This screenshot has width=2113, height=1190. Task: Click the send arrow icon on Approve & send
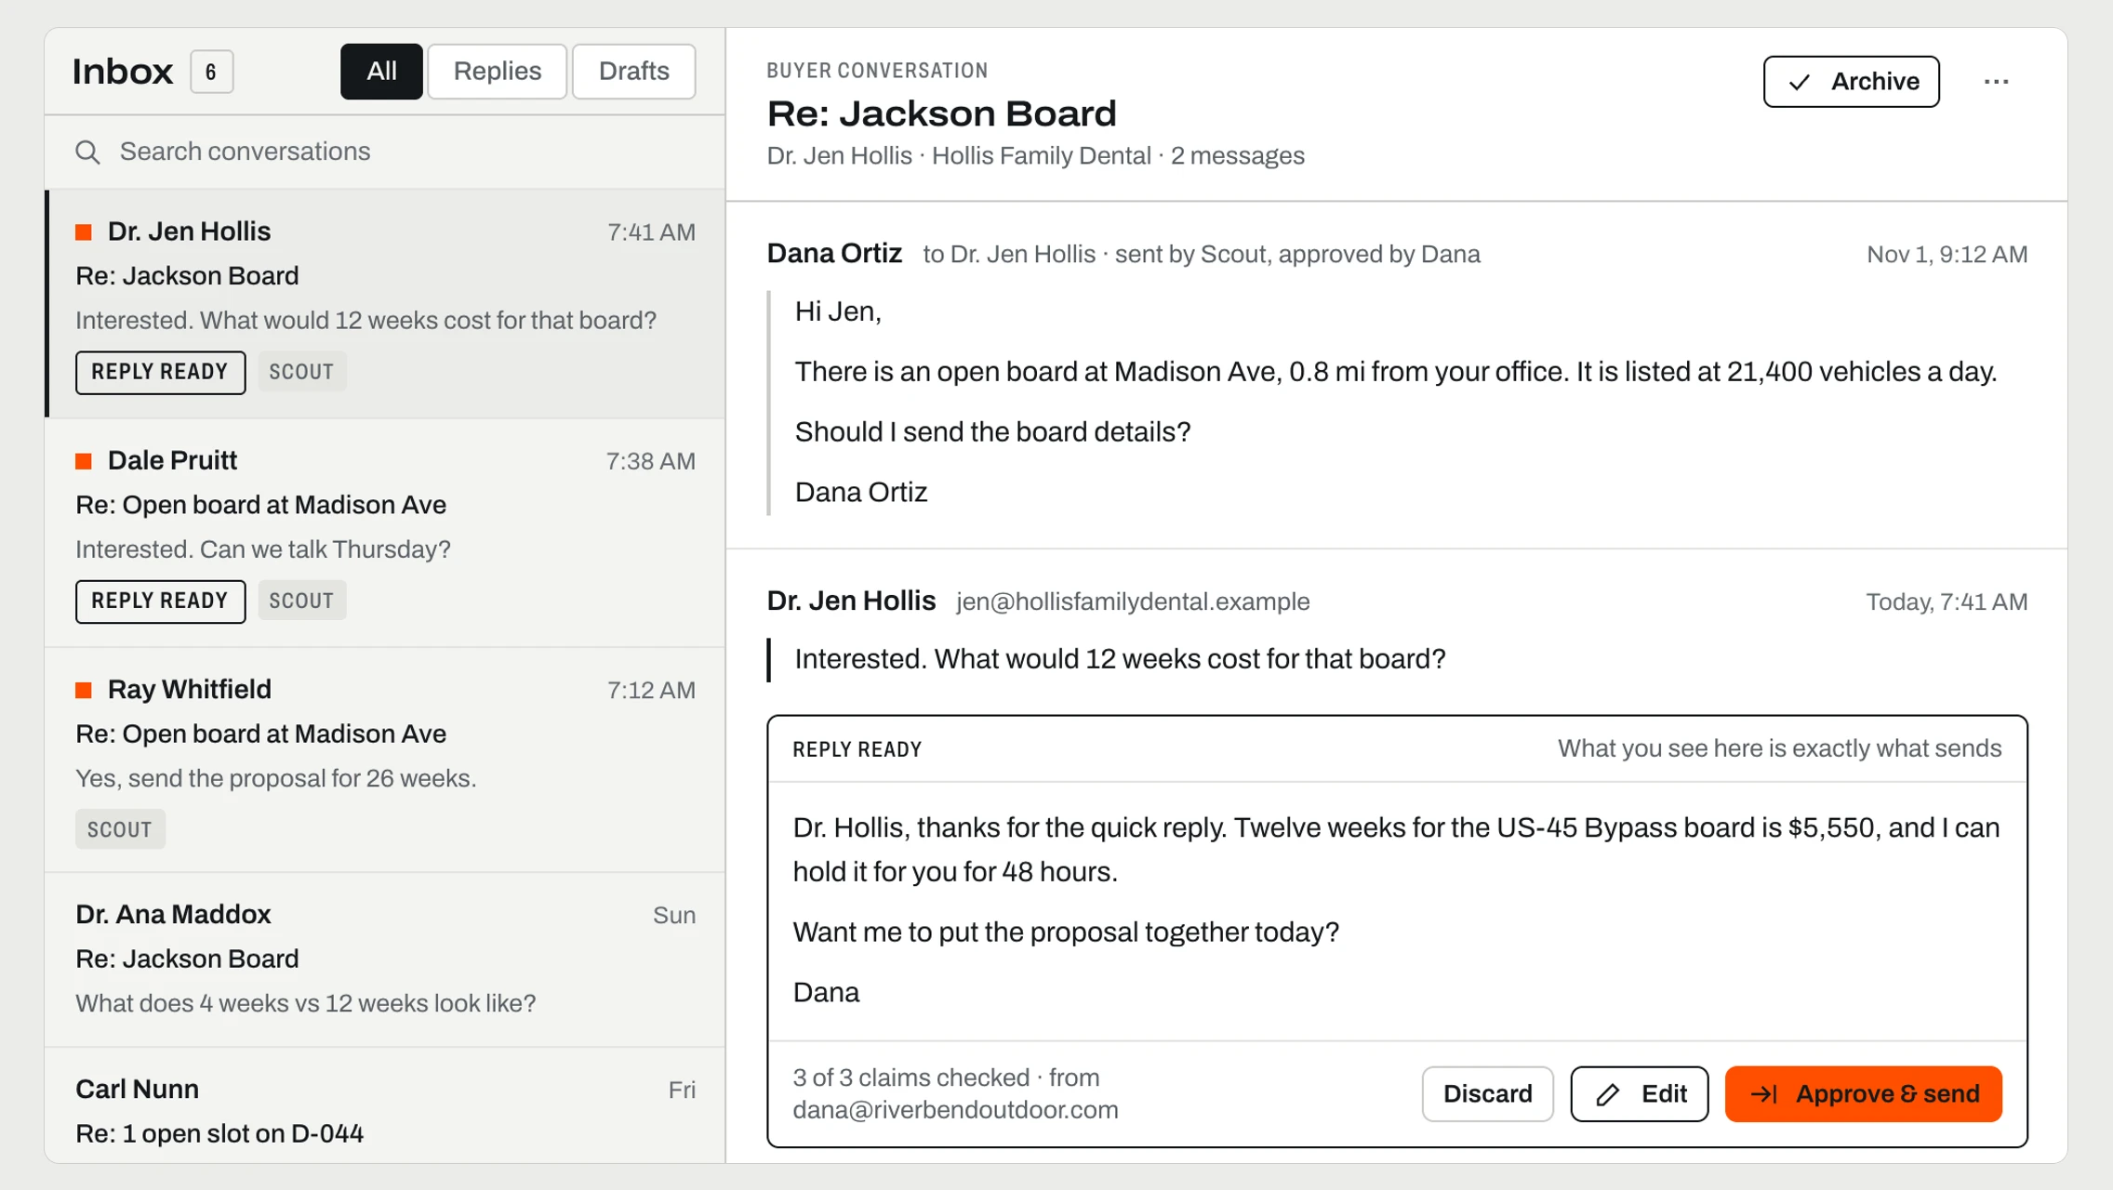(x=1764, y=1094)
